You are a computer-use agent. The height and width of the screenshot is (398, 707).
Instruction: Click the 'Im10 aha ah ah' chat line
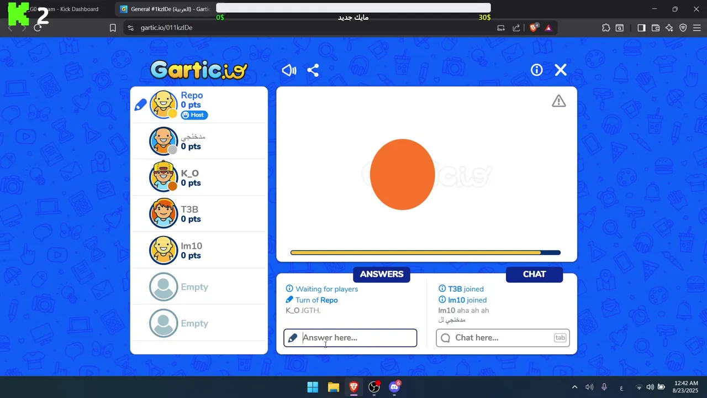click(463, 311)
